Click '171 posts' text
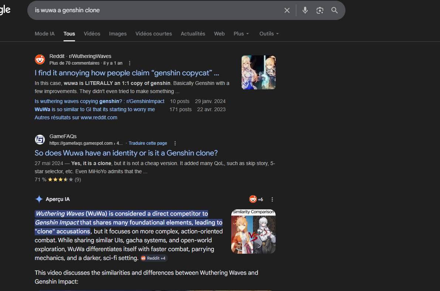 [x=180, y=109]
